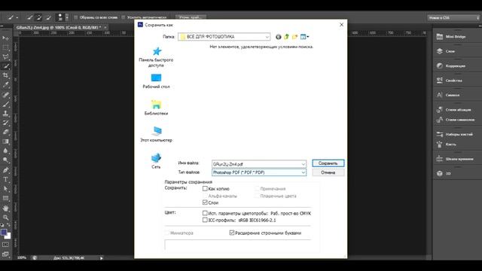Select the Path Selection tool

coord(5,189)
